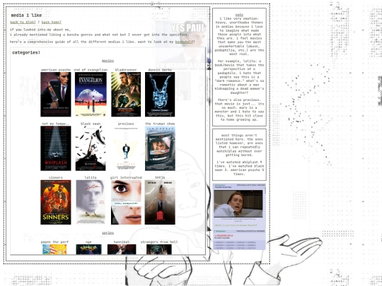This screenshot has height=286, width=382.
Task: Open the 'thtjb' movie poster
Action: click(x=160, y=203)
